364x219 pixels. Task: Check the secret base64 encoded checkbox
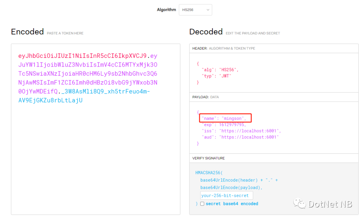pos(202,204)
